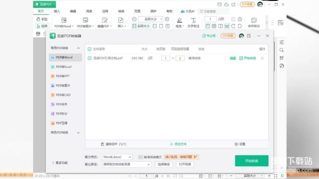The width and height of the screenshot is (319, 179).
Task: Select PDF转PPT in the sidebar
Action: click(x=66, y=76)
